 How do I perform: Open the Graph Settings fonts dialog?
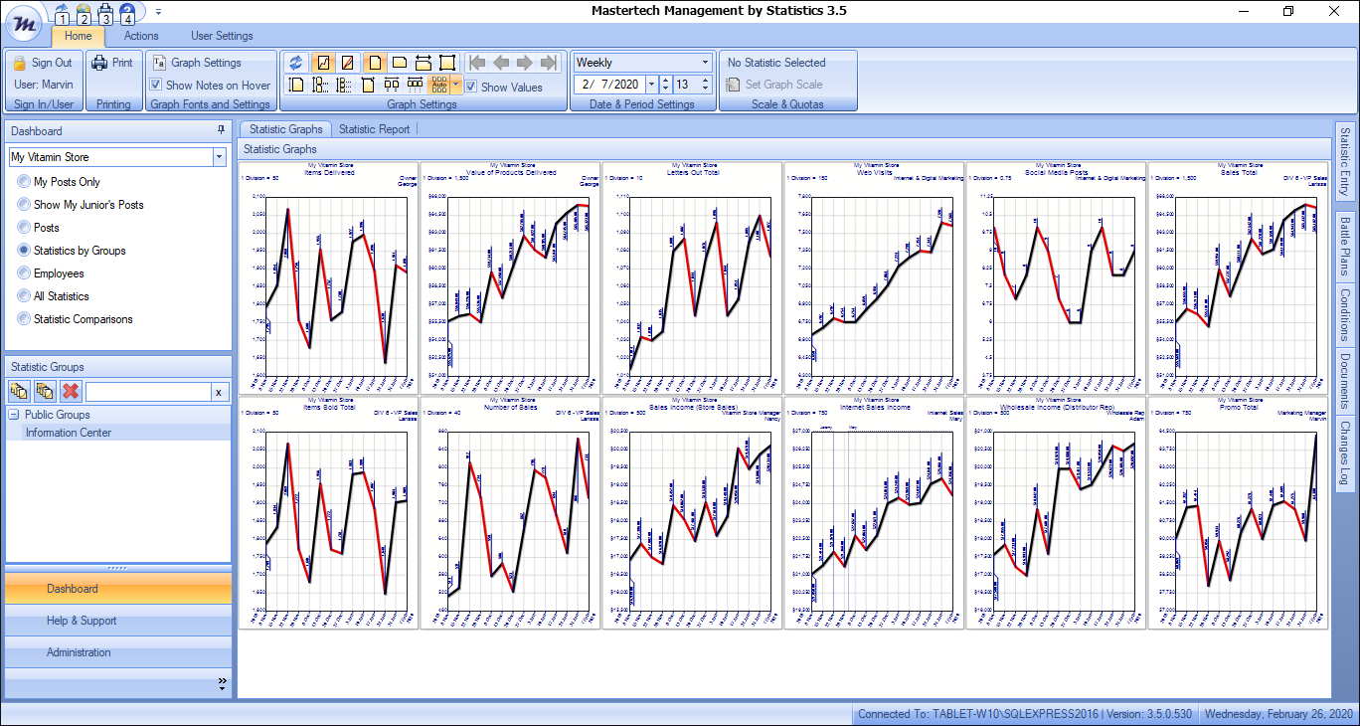[x=197, y=63]
